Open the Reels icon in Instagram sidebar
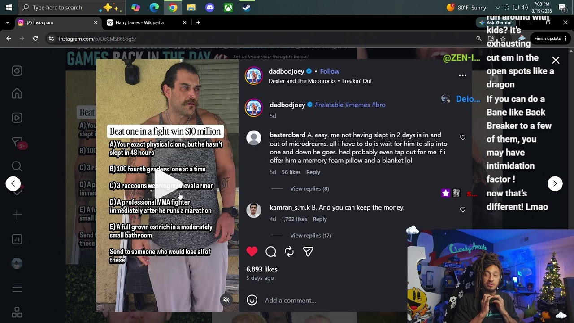This screenshot has height=323, width=574. coord(17,118)
